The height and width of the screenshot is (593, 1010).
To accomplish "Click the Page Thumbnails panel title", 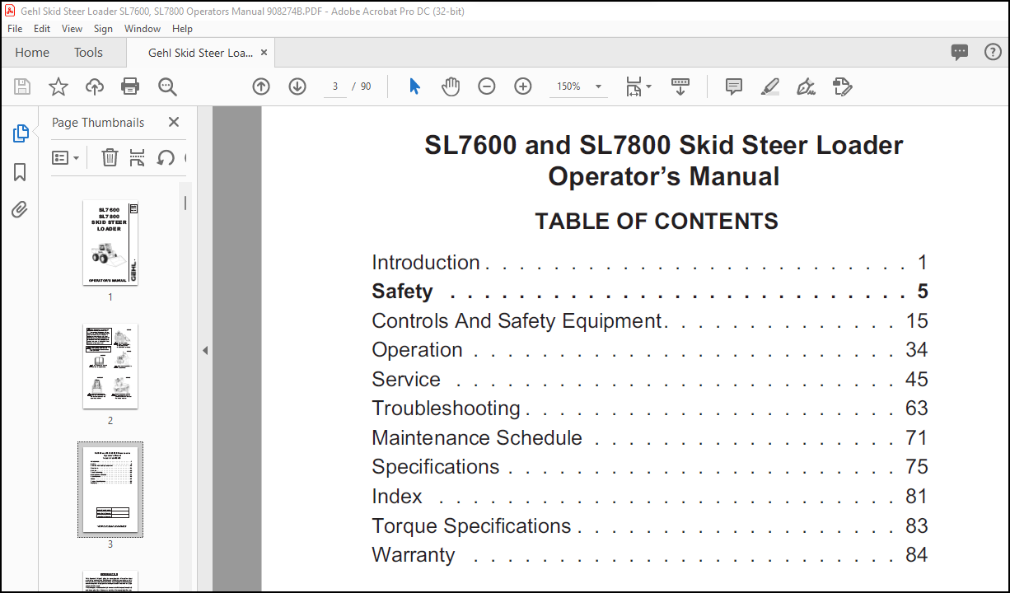I will point(98,122).
